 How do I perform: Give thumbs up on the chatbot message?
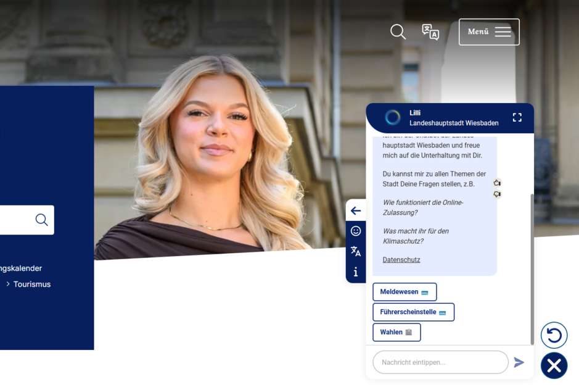pos(497,183)
